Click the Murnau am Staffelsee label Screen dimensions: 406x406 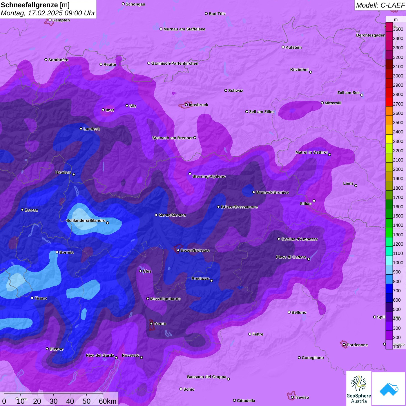coord(184,29)
